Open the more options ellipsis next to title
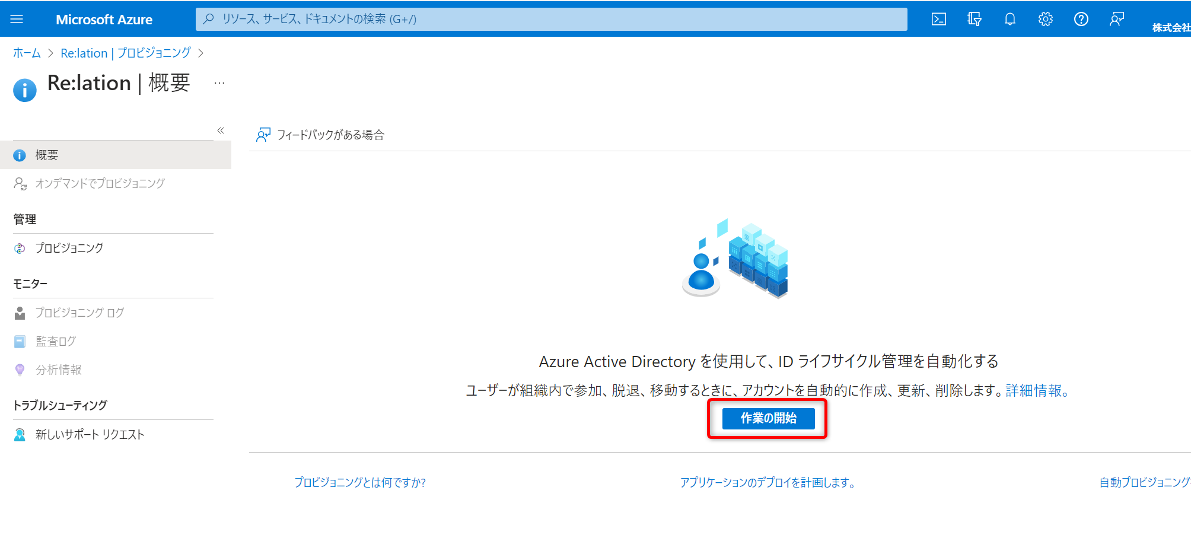The image size is (1191, 554). (219, 83)
